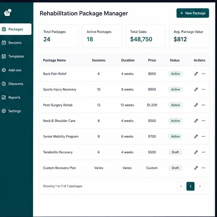Select Custom Recovery Plan name
217x217 pixels.
pos(59,168)
